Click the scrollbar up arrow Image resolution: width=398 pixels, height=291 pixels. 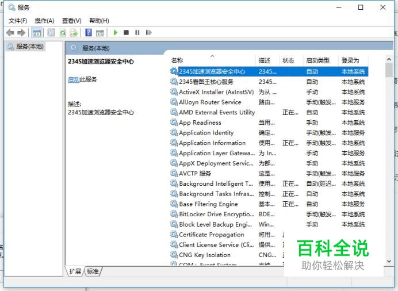[389, 59]
